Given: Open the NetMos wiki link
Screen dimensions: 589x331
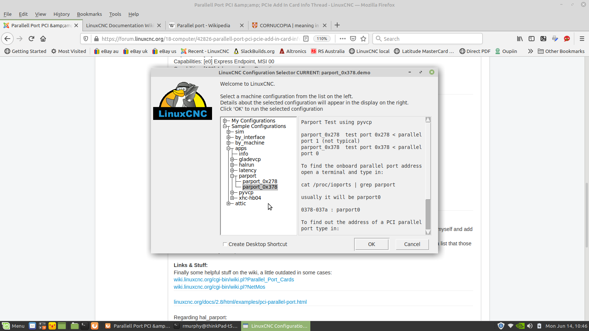Looking at the screenshot, I should [219, 287].
